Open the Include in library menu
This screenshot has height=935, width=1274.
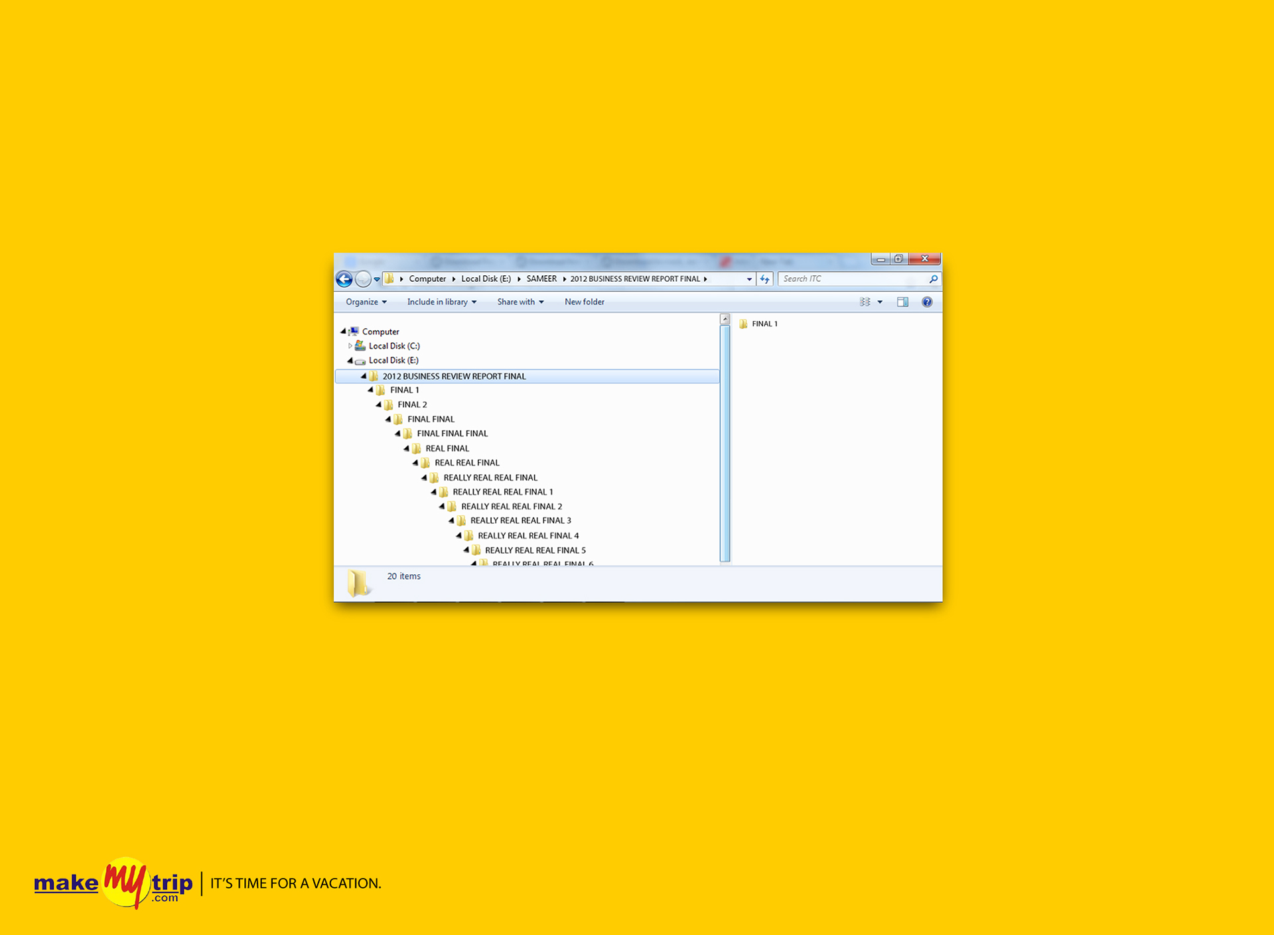point(442,302)
